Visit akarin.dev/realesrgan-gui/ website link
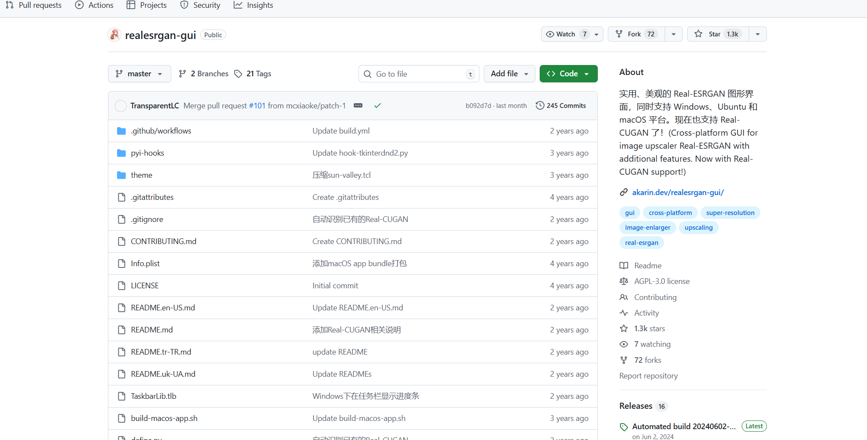 coord(678,192)
